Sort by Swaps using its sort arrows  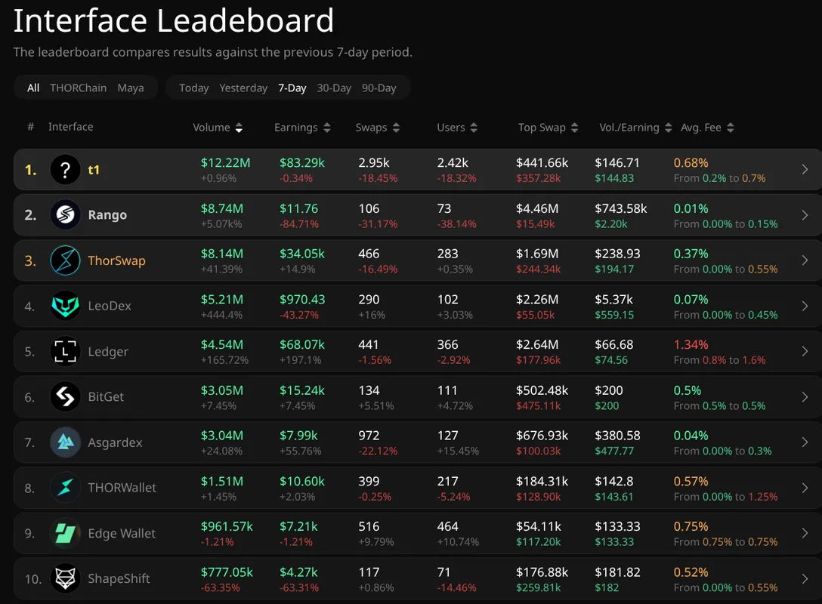click(397, 128)
